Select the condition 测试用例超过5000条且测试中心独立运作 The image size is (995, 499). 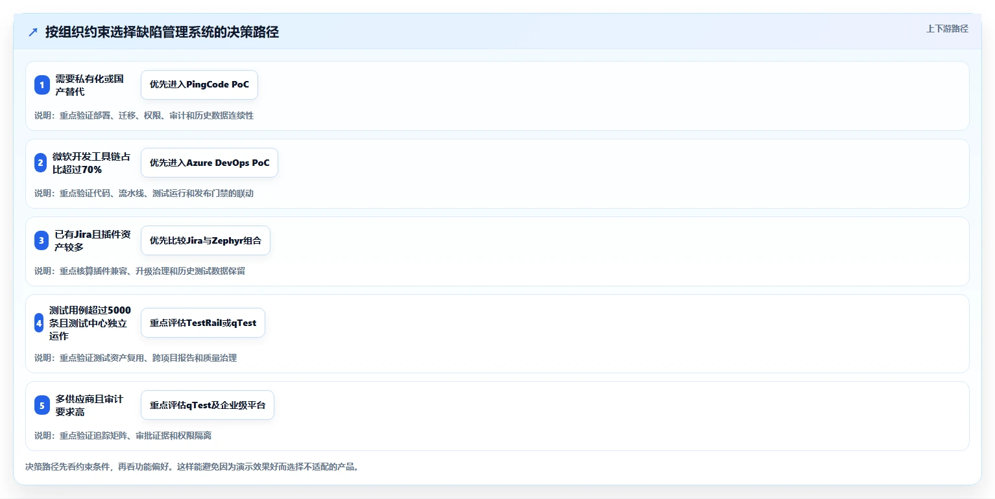coord(90,323)
